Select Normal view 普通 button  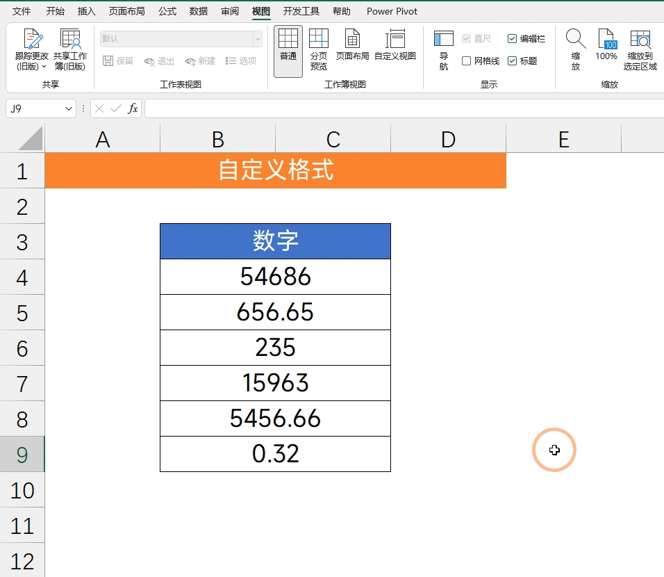point(288,51)
